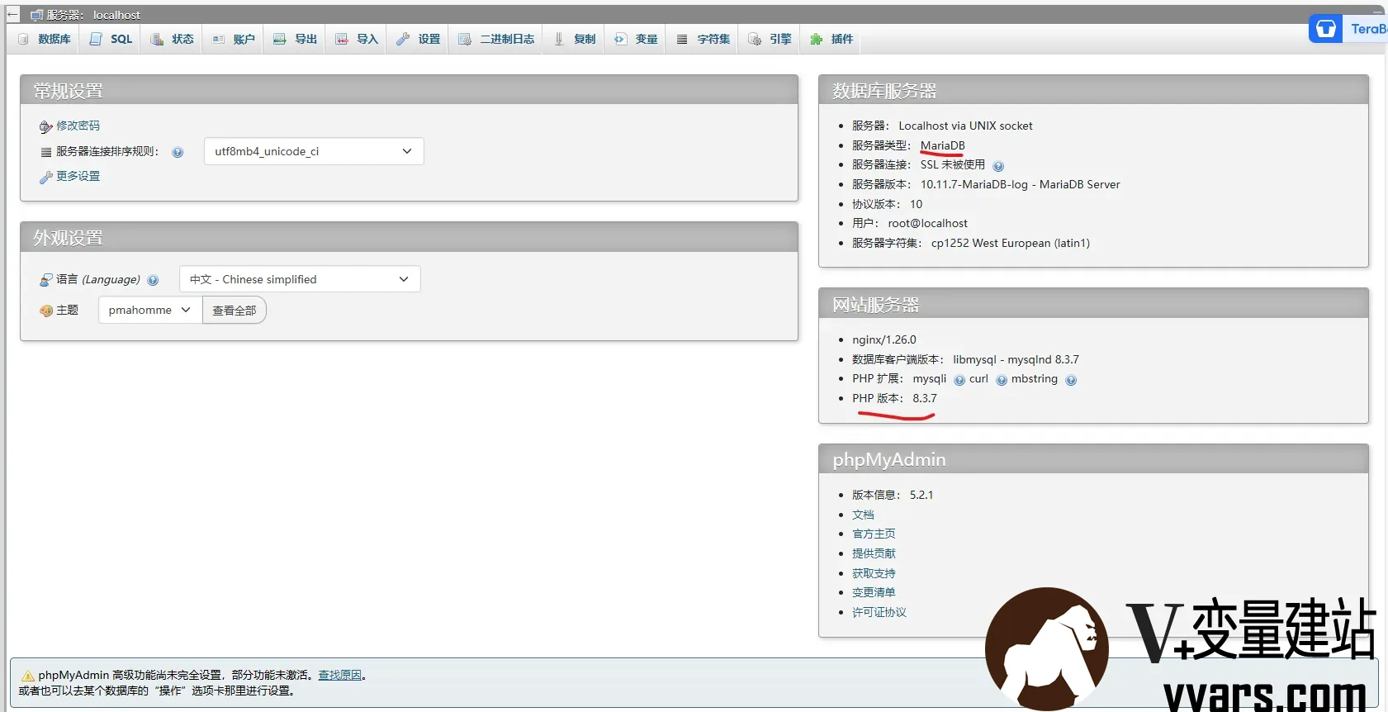Click the documentation icon after mysqli extension
Screen dimensions: 1388x712
point(959,380)
